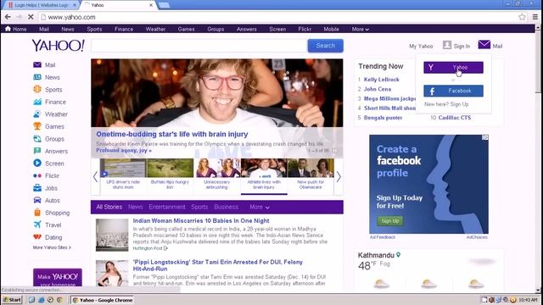Image resolution: width=543 pixels, height=305 pixels.
Task: Click the blue Search button
Action: (325, 45)
